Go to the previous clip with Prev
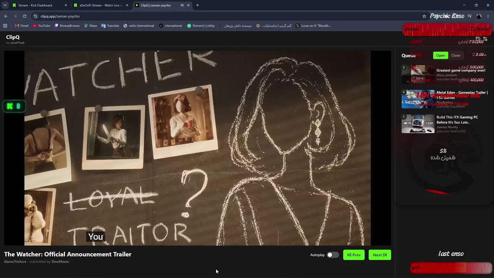The height and width of the screenshot is (278, 494). click(354, 255)
